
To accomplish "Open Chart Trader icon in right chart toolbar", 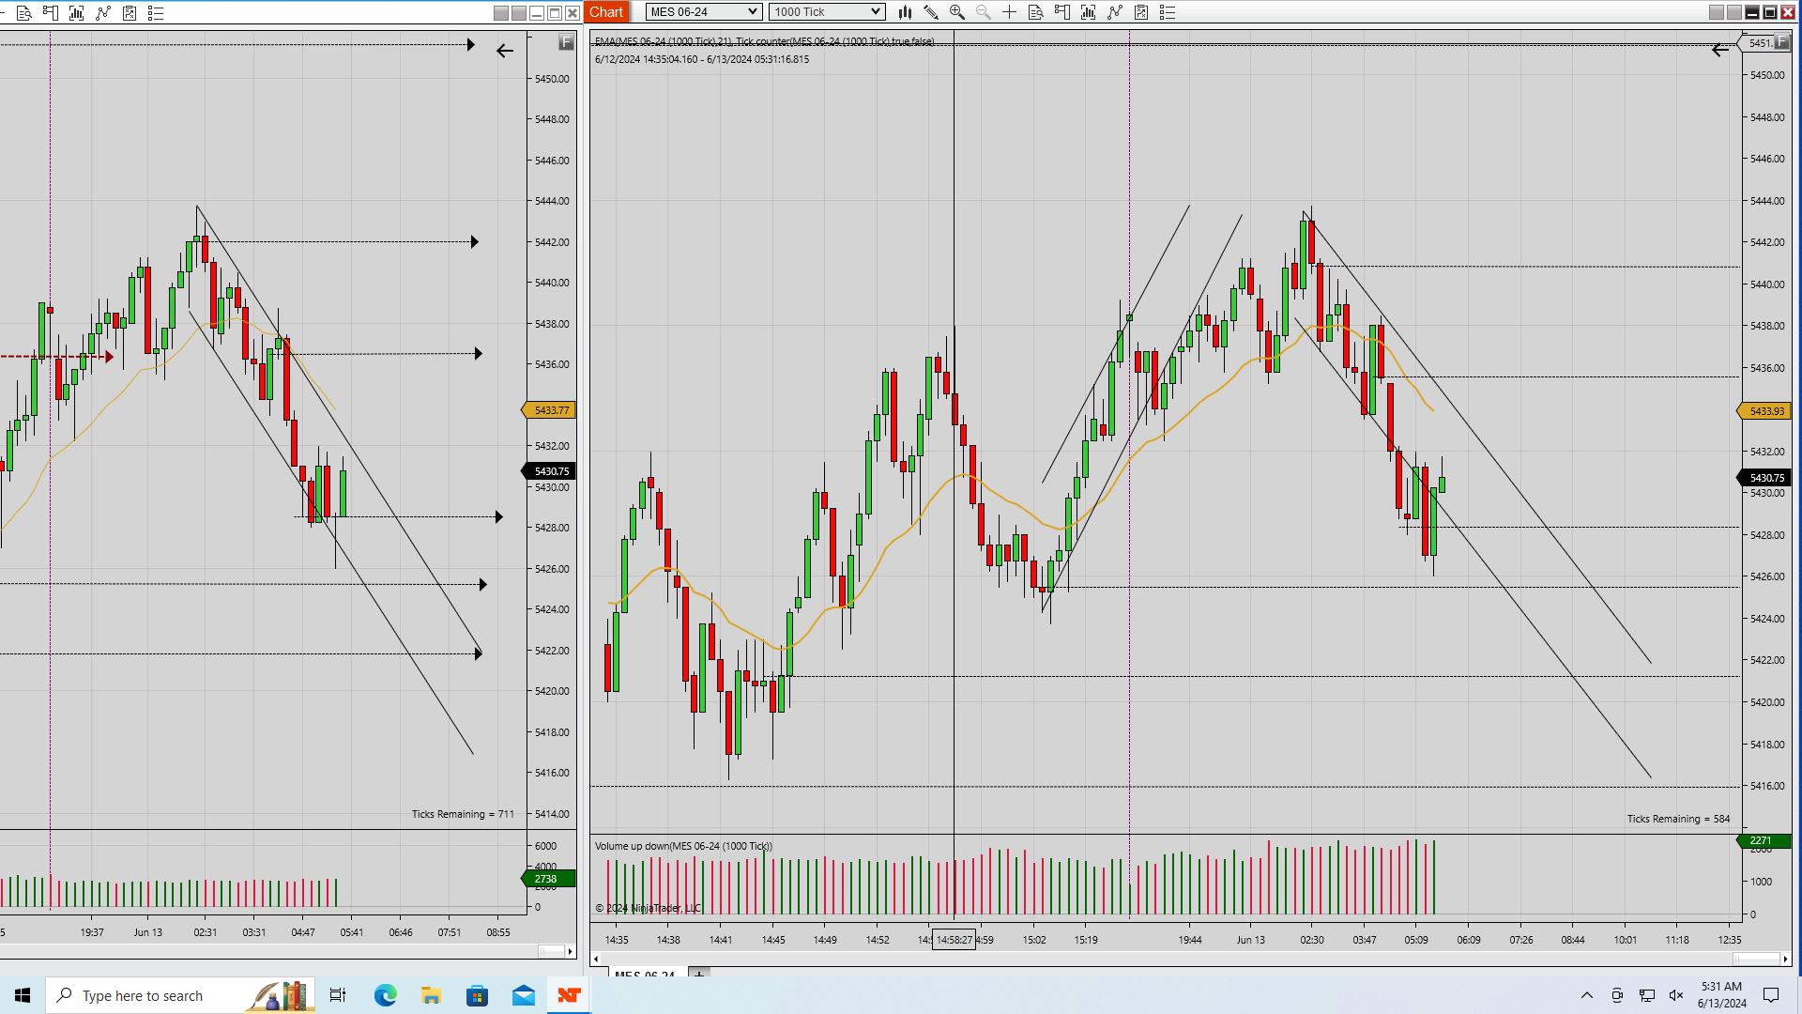I will [x=1062, y=12].
